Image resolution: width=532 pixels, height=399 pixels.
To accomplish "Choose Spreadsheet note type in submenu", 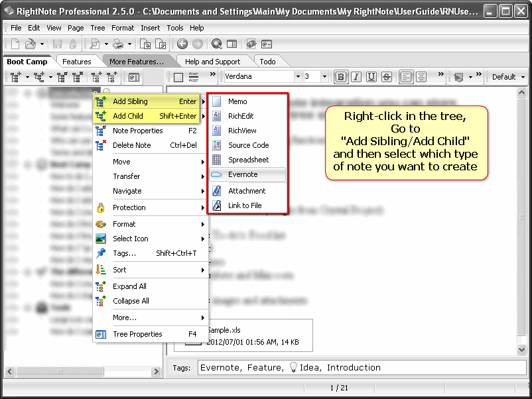I will [247, 160].
